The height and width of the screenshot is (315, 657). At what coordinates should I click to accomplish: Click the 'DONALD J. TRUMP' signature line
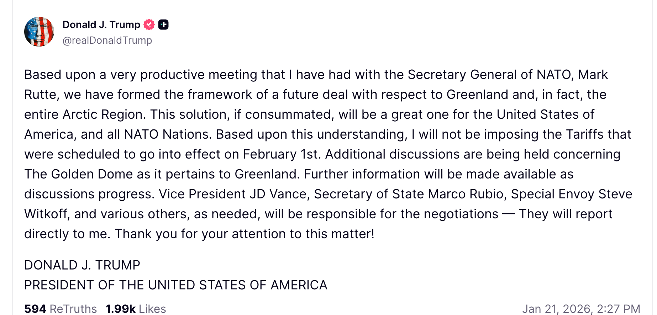pyautogui.click(x=82, y=265)
